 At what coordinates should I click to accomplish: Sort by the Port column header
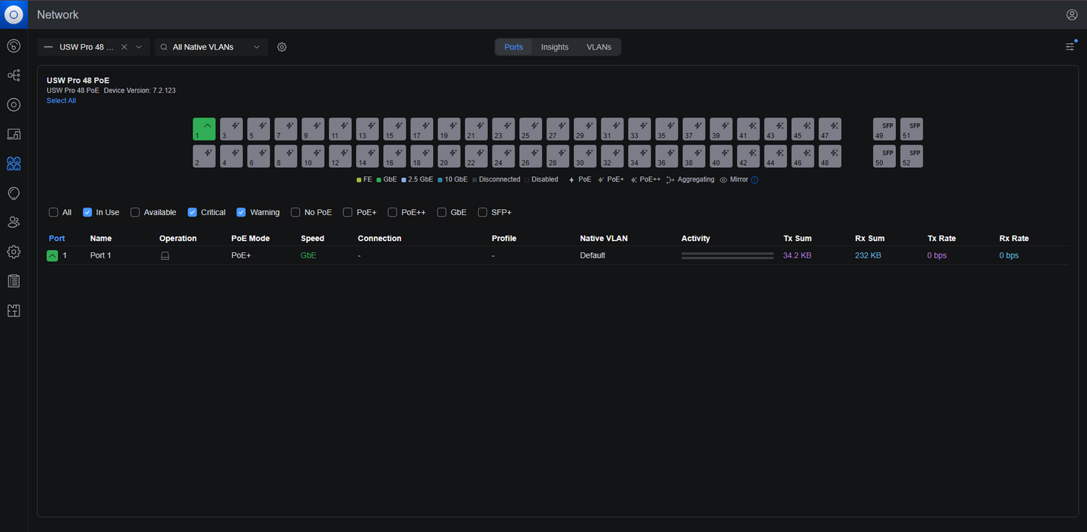[57, 239]
